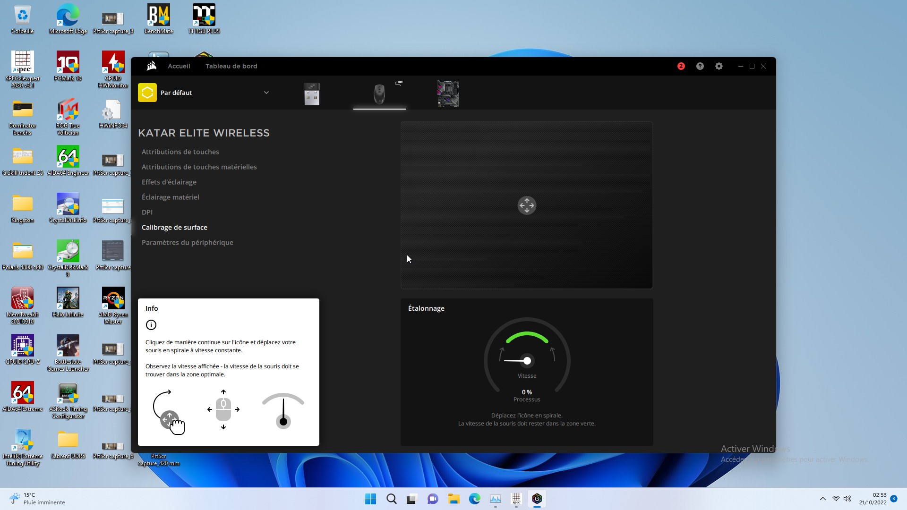Image resolution: width=907 pixels, height=510 pixels.
Task: Open the DPI settings section
Action: click(147, 212)
